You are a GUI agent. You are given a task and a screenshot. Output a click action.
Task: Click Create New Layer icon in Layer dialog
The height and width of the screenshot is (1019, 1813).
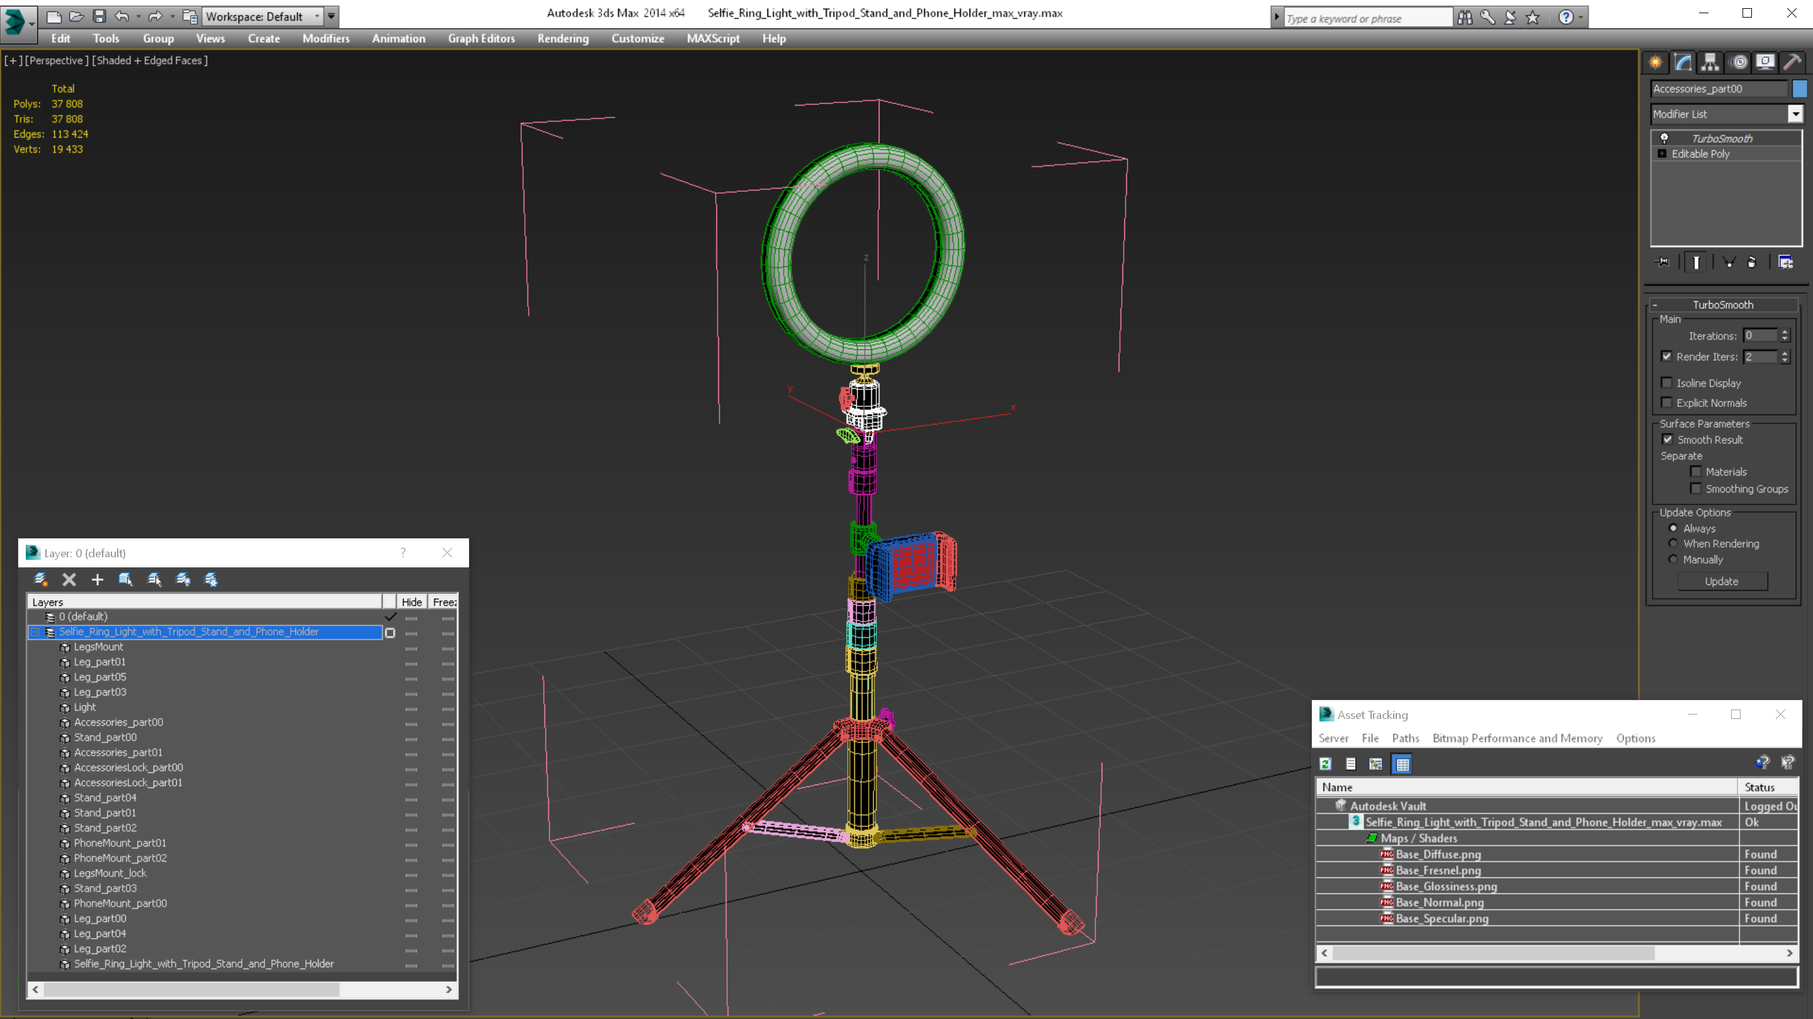tap(40, 579)
